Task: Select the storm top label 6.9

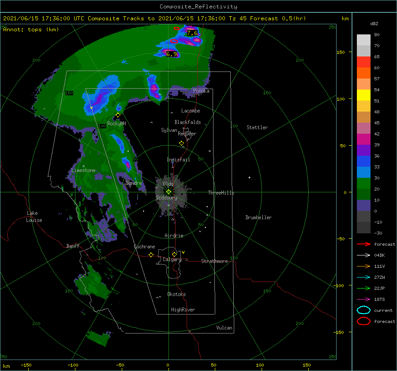Action: pos(172,54)
